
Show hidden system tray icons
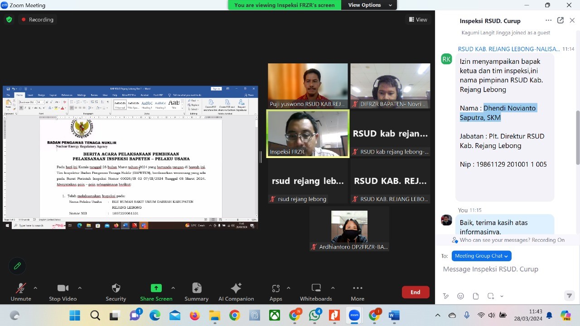437,315
